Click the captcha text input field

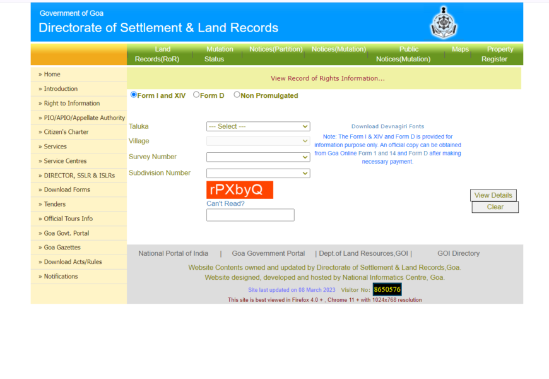(251, 215)
